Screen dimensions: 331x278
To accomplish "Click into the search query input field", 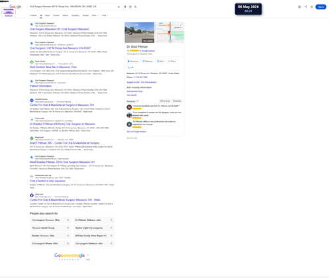I will coord(73,7).
